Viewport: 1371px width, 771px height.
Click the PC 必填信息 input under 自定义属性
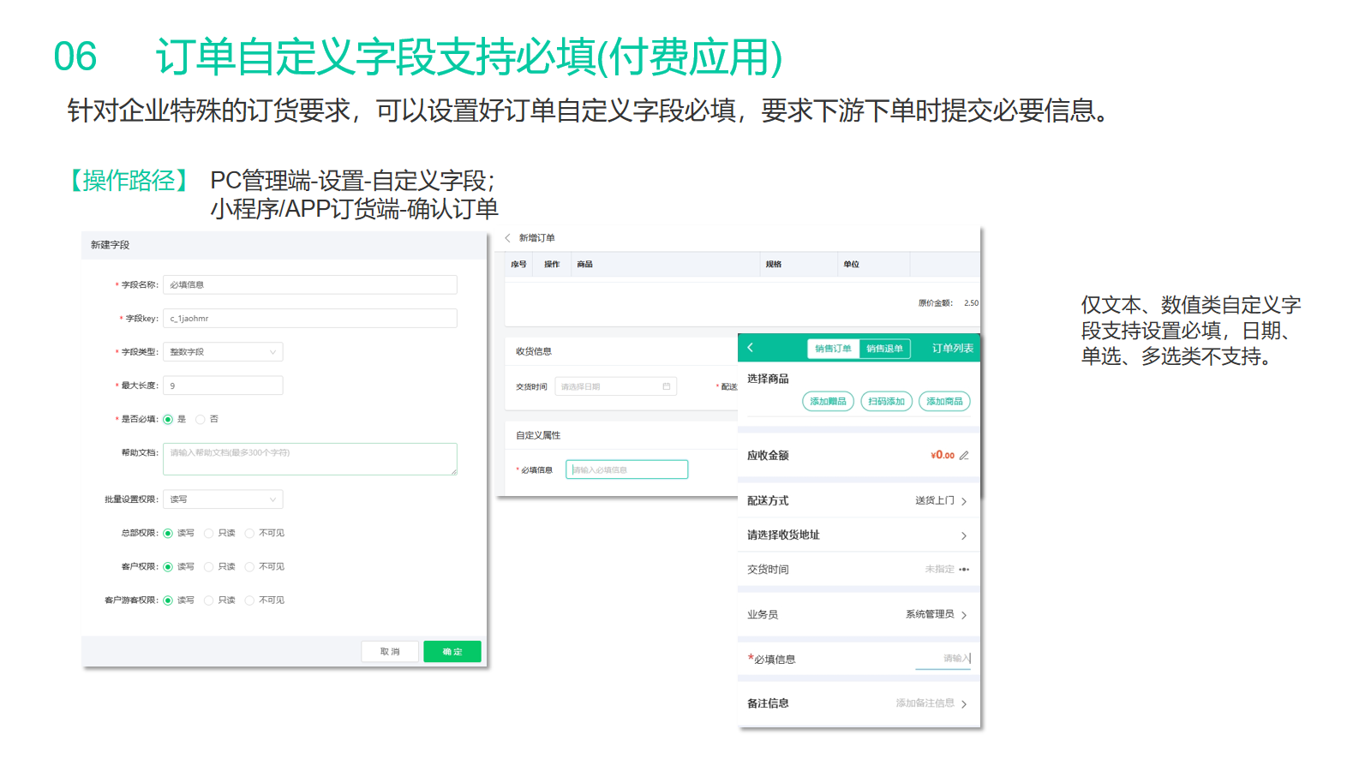coord(626,469)
